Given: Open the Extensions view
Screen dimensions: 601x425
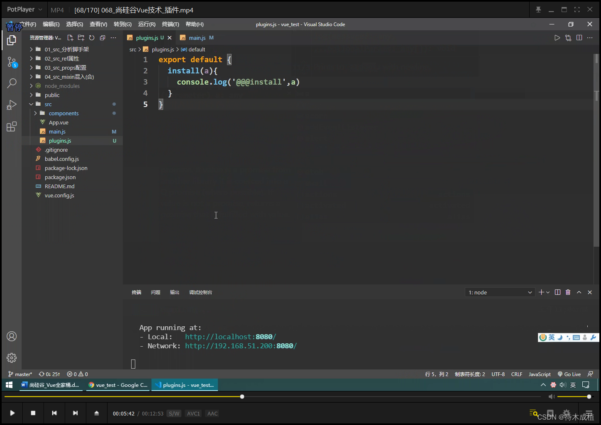Looking at the screenshot, I should [x=12, y=126].
